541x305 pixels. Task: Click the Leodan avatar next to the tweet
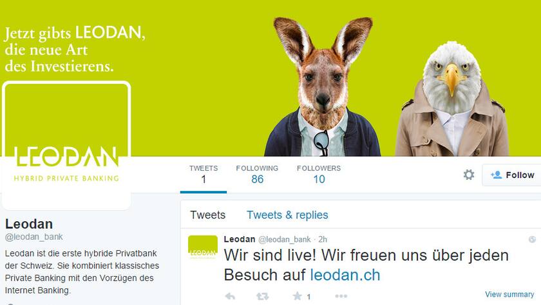[203, 247]
